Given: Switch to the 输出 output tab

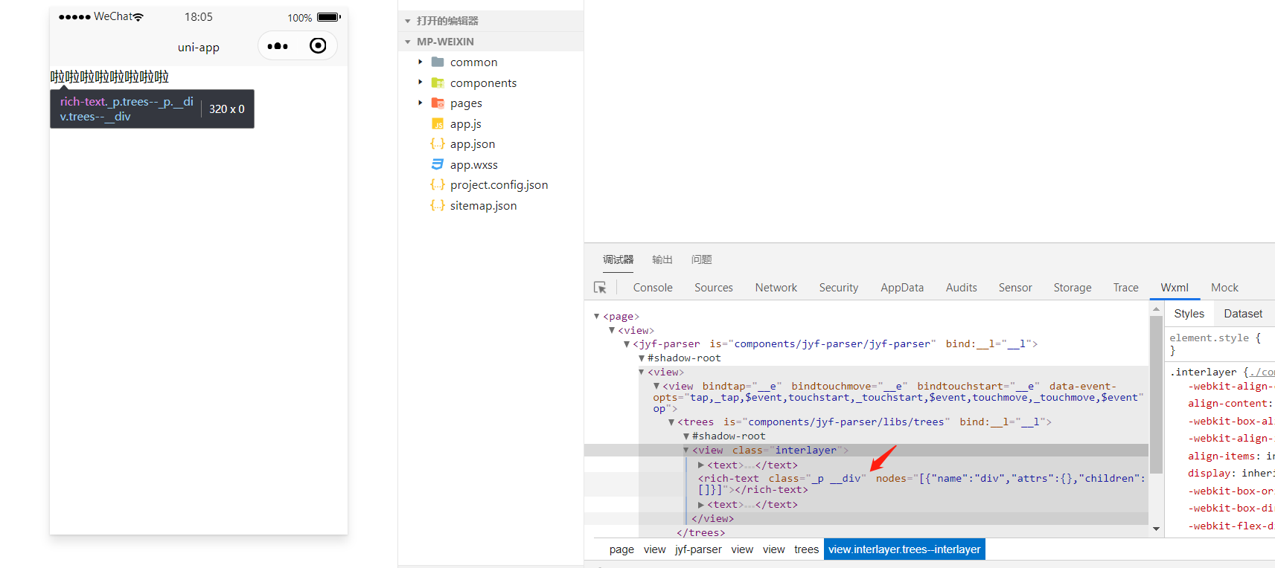Looking at the screenshot, I should pyautogui.click(x=662, y=259).
